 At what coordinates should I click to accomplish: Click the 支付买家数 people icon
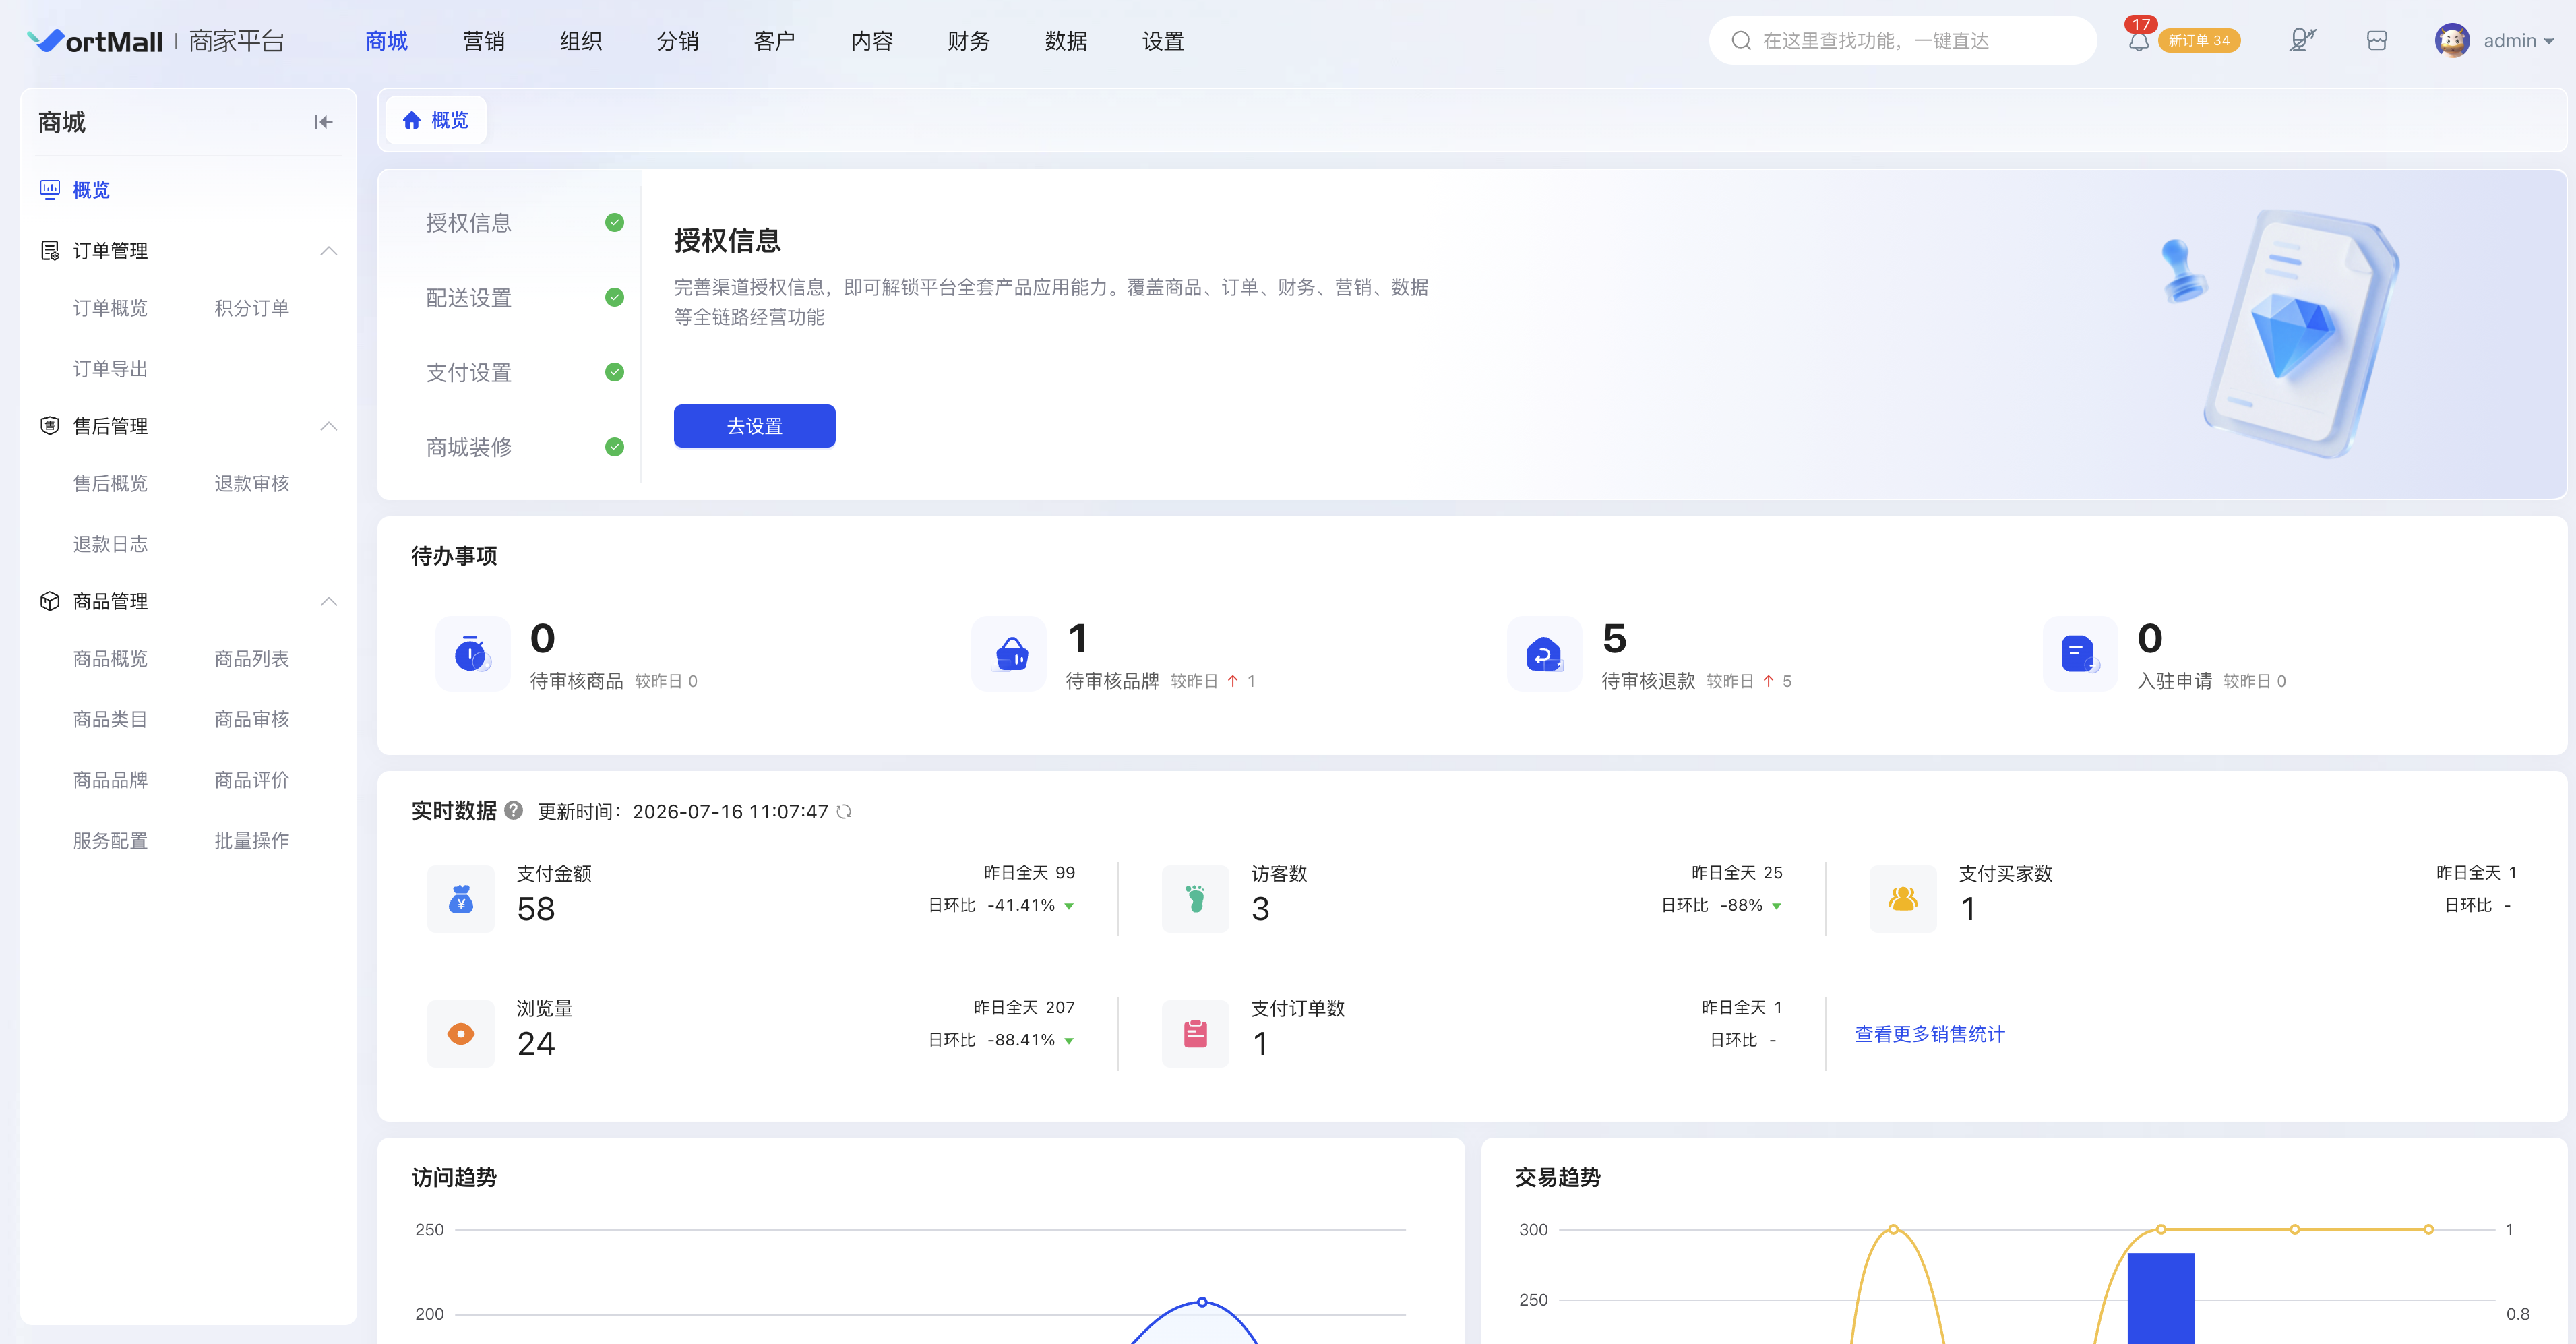(x=1903, y=899)
